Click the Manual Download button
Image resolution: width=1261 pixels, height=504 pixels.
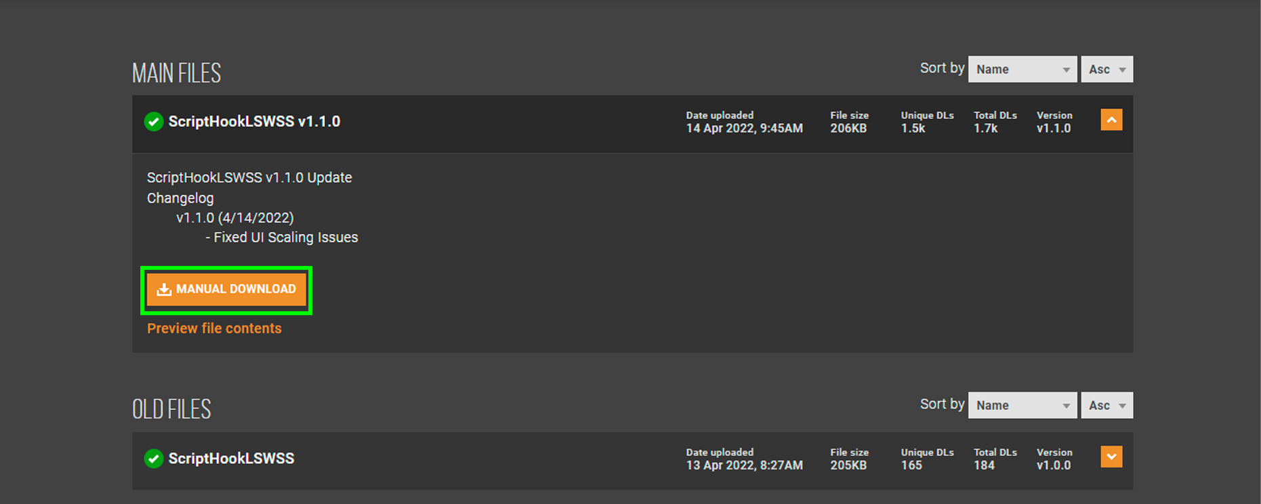pyautogui.click(x=226, y=290)
